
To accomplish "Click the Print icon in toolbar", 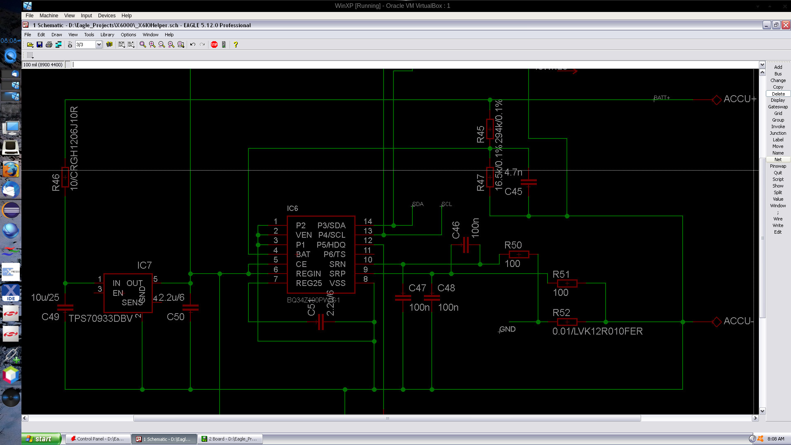I will (x=49, y=44).
